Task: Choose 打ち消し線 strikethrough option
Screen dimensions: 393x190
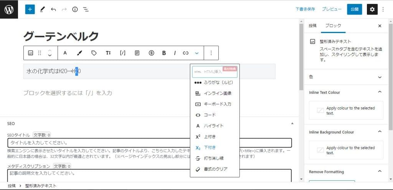Action: pos(214,158)
